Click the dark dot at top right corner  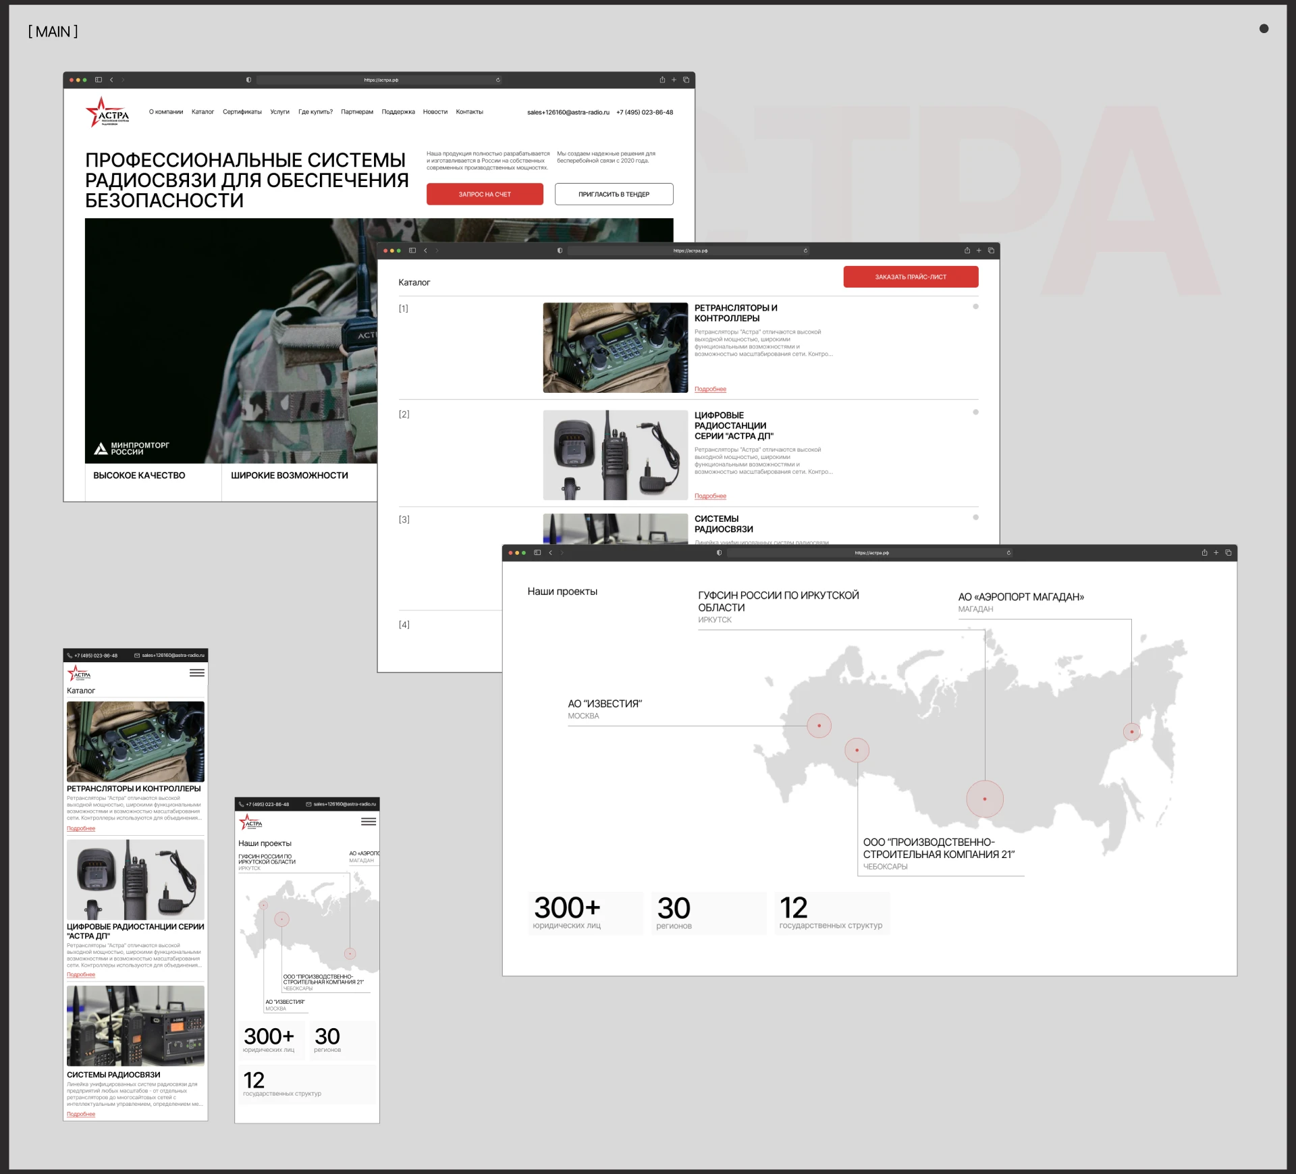[x=1264, y=29]
